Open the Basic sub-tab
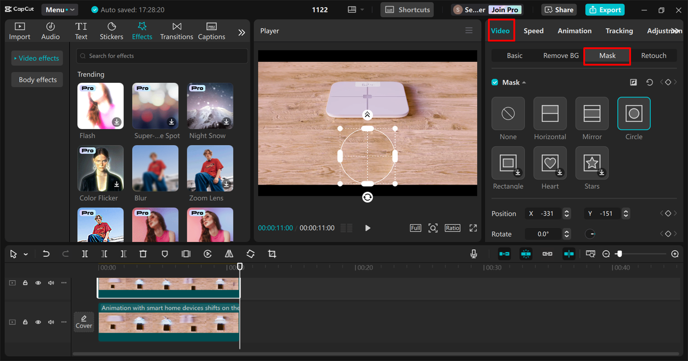688x361 pixels. pos(514,55)
